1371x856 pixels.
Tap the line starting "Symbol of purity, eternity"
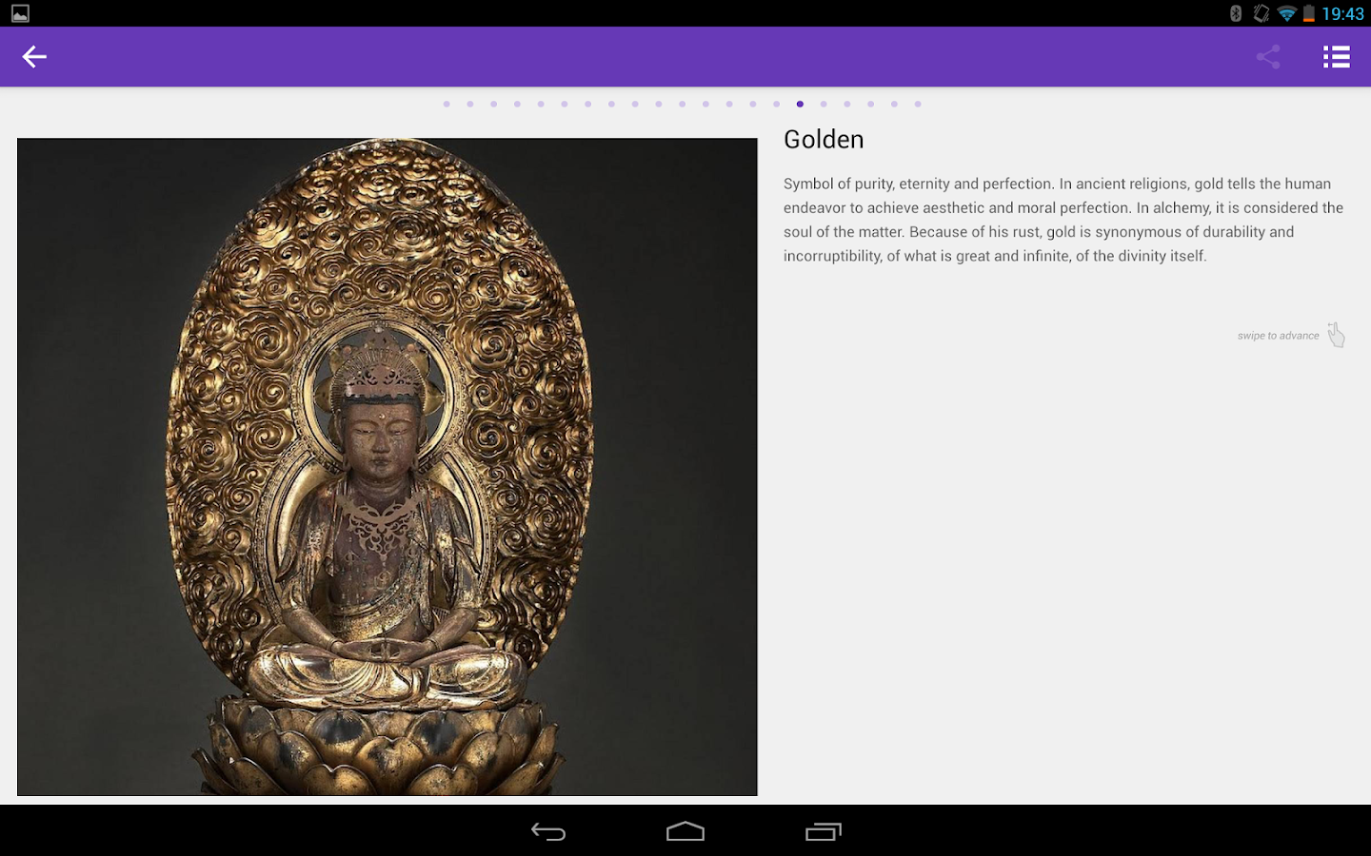tap(1057, 184)
